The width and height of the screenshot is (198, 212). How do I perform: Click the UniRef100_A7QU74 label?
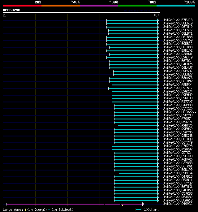(178, 119)
